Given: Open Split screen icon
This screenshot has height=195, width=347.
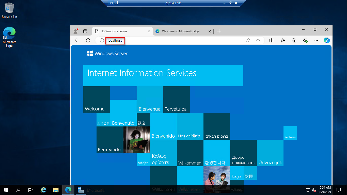Looking at the screenshot, I should pos(272,40).
